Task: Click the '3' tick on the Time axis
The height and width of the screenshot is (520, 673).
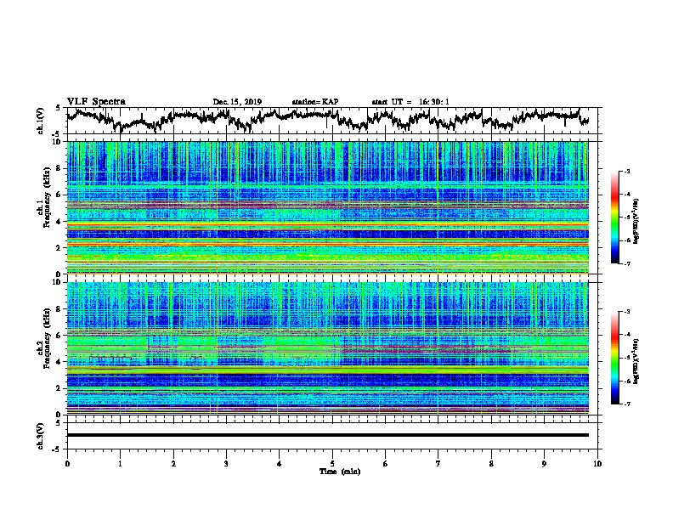Action: tap(226, 464)
